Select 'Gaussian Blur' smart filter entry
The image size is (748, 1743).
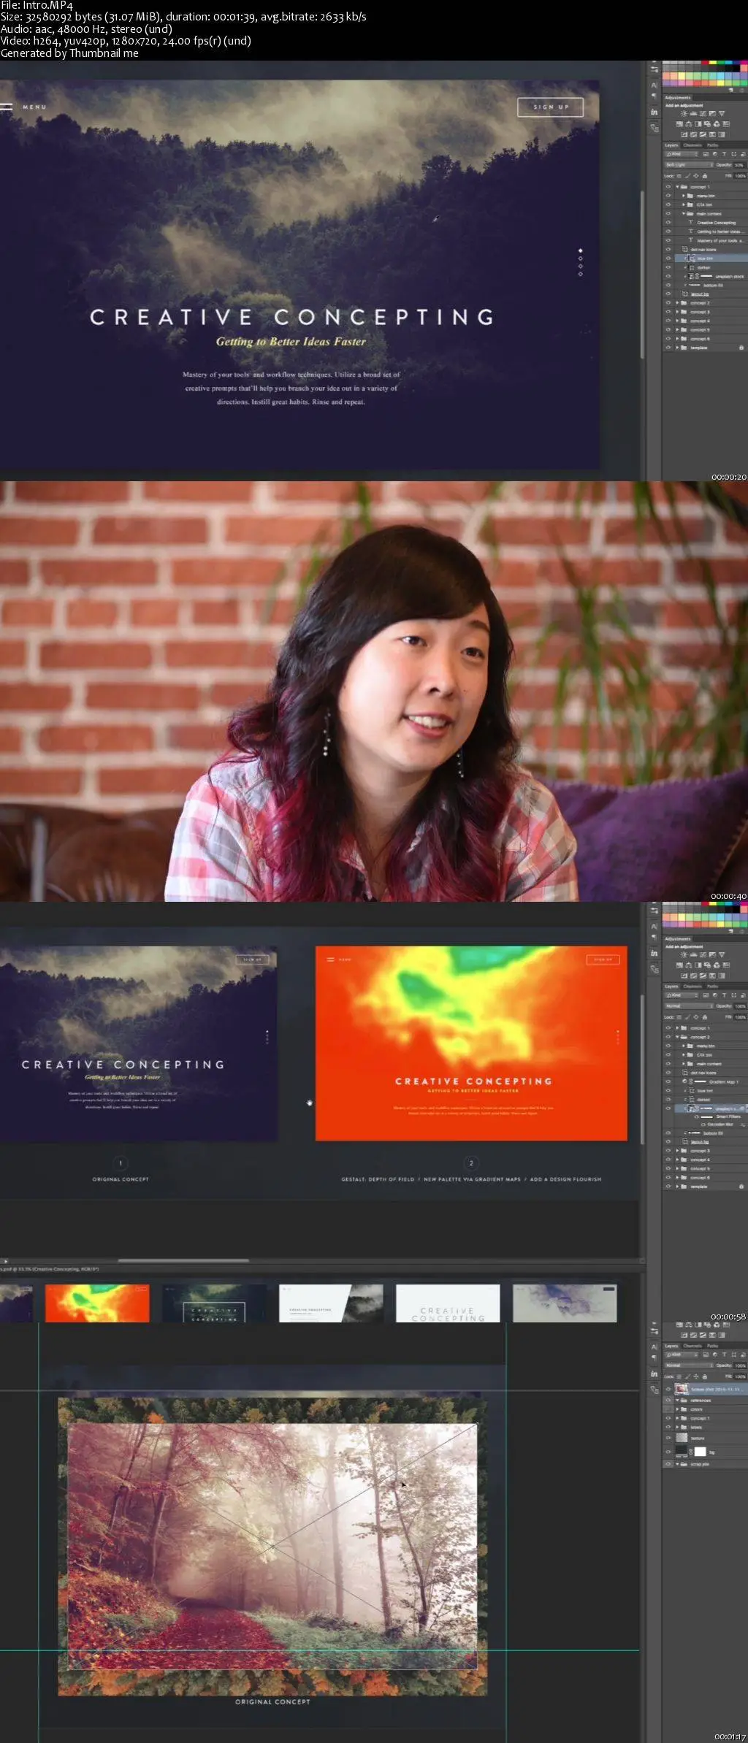(x=720, y=1125)
